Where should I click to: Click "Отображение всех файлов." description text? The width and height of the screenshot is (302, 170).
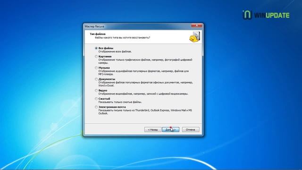115,51
